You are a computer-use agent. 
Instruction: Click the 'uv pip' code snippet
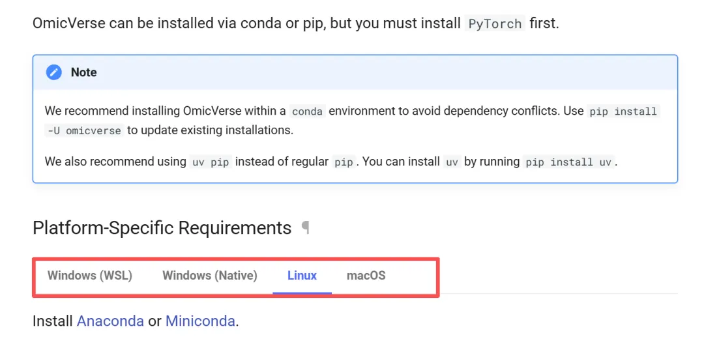[x=211, y=162]
